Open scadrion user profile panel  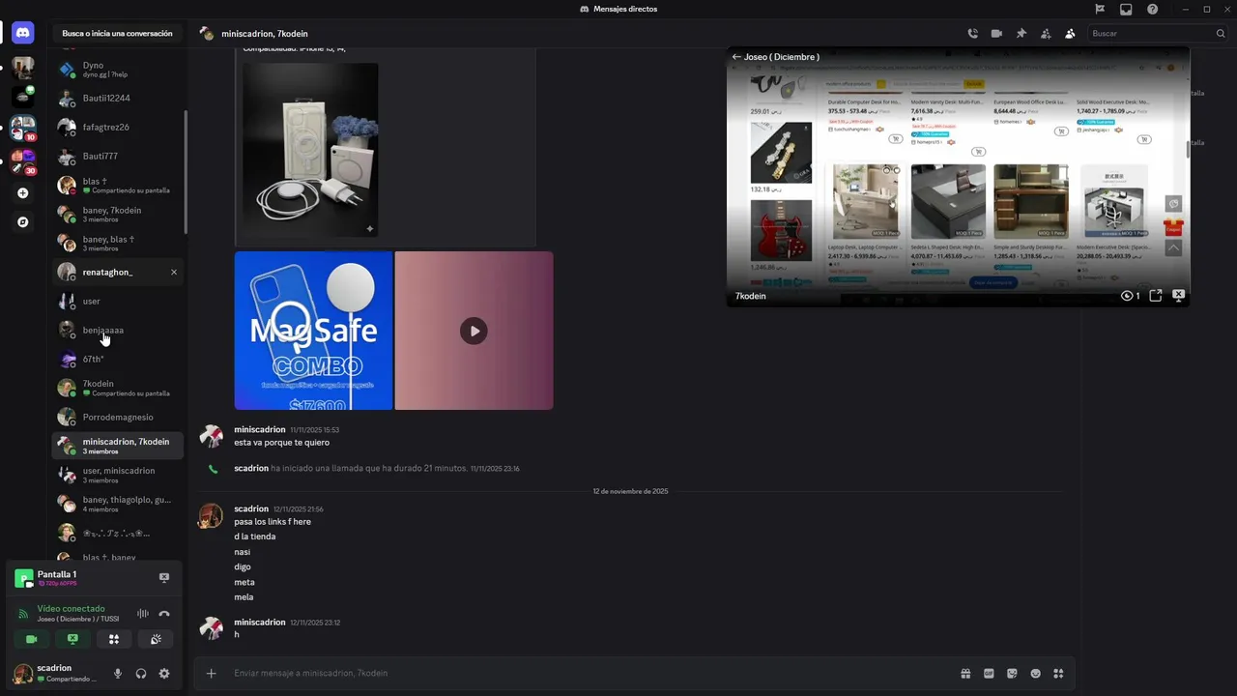click(x=56, y=673)
